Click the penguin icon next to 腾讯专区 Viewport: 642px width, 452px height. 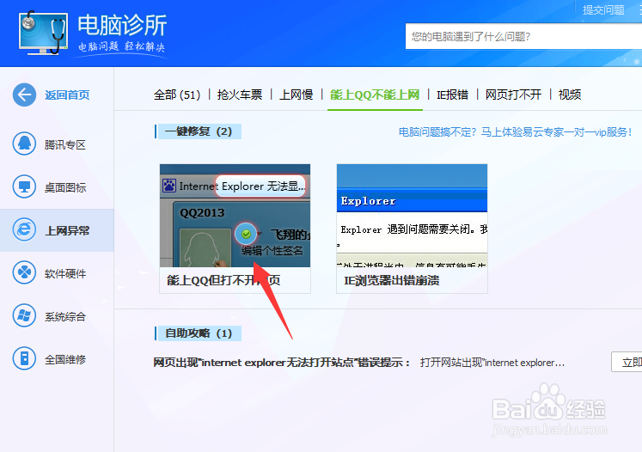(x=24, y=144)
